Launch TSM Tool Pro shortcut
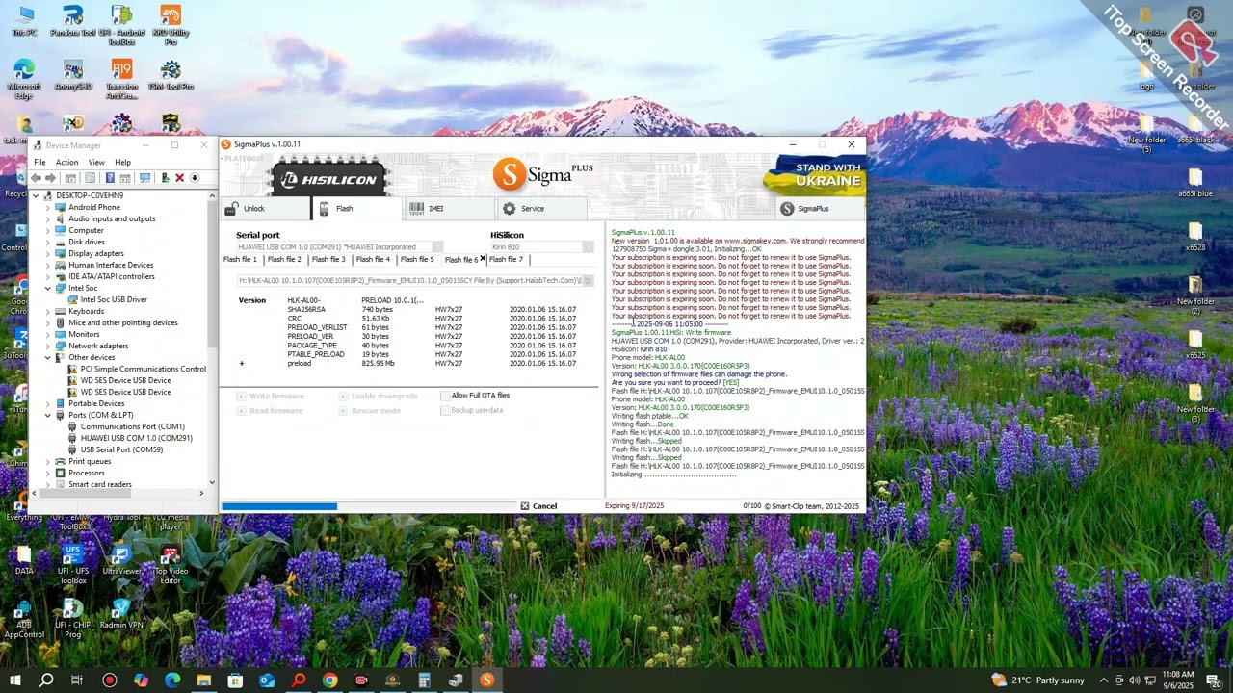The height and width of the screenshot is (693, 1233). (171, 75)
